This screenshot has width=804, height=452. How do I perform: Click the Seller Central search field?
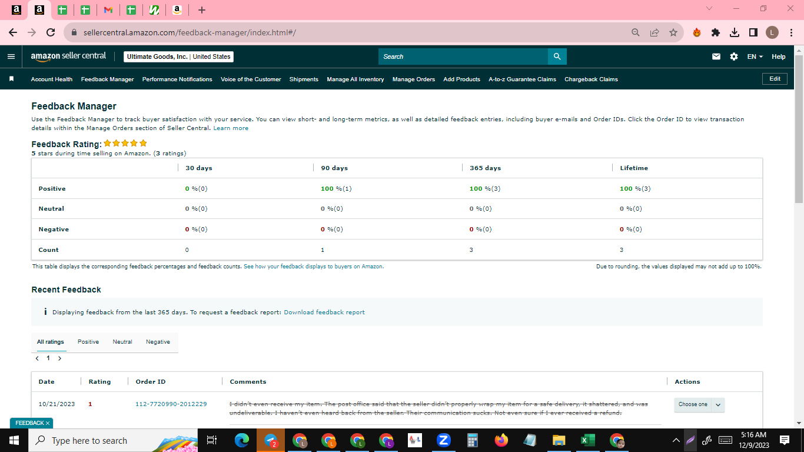tap(463, 56)
